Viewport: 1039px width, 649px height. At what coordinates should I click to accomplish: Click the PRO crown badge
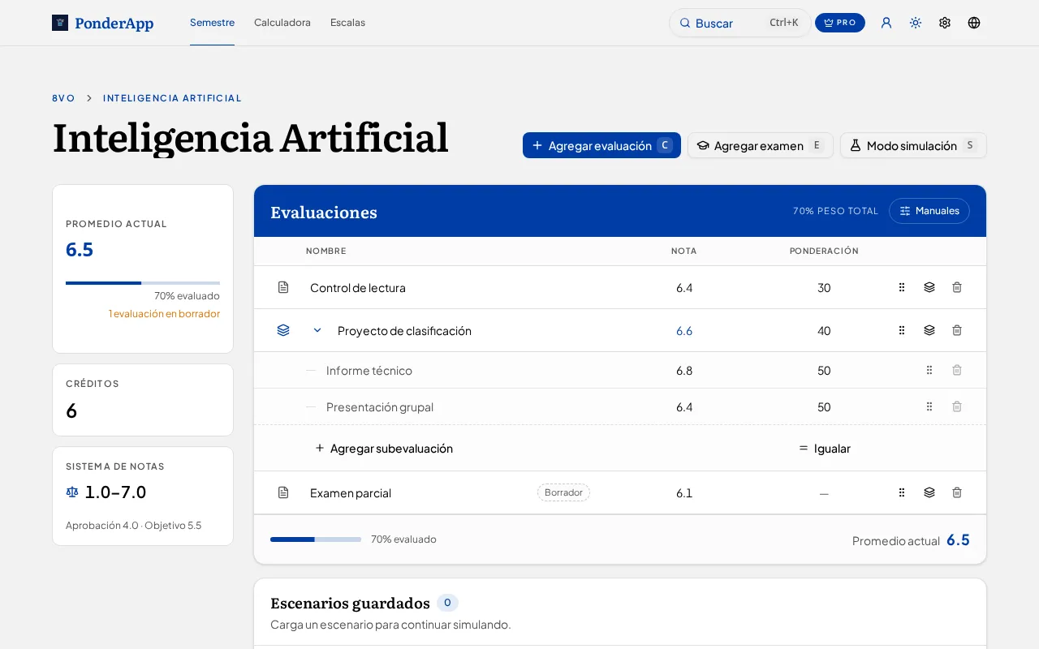(840, 23)
